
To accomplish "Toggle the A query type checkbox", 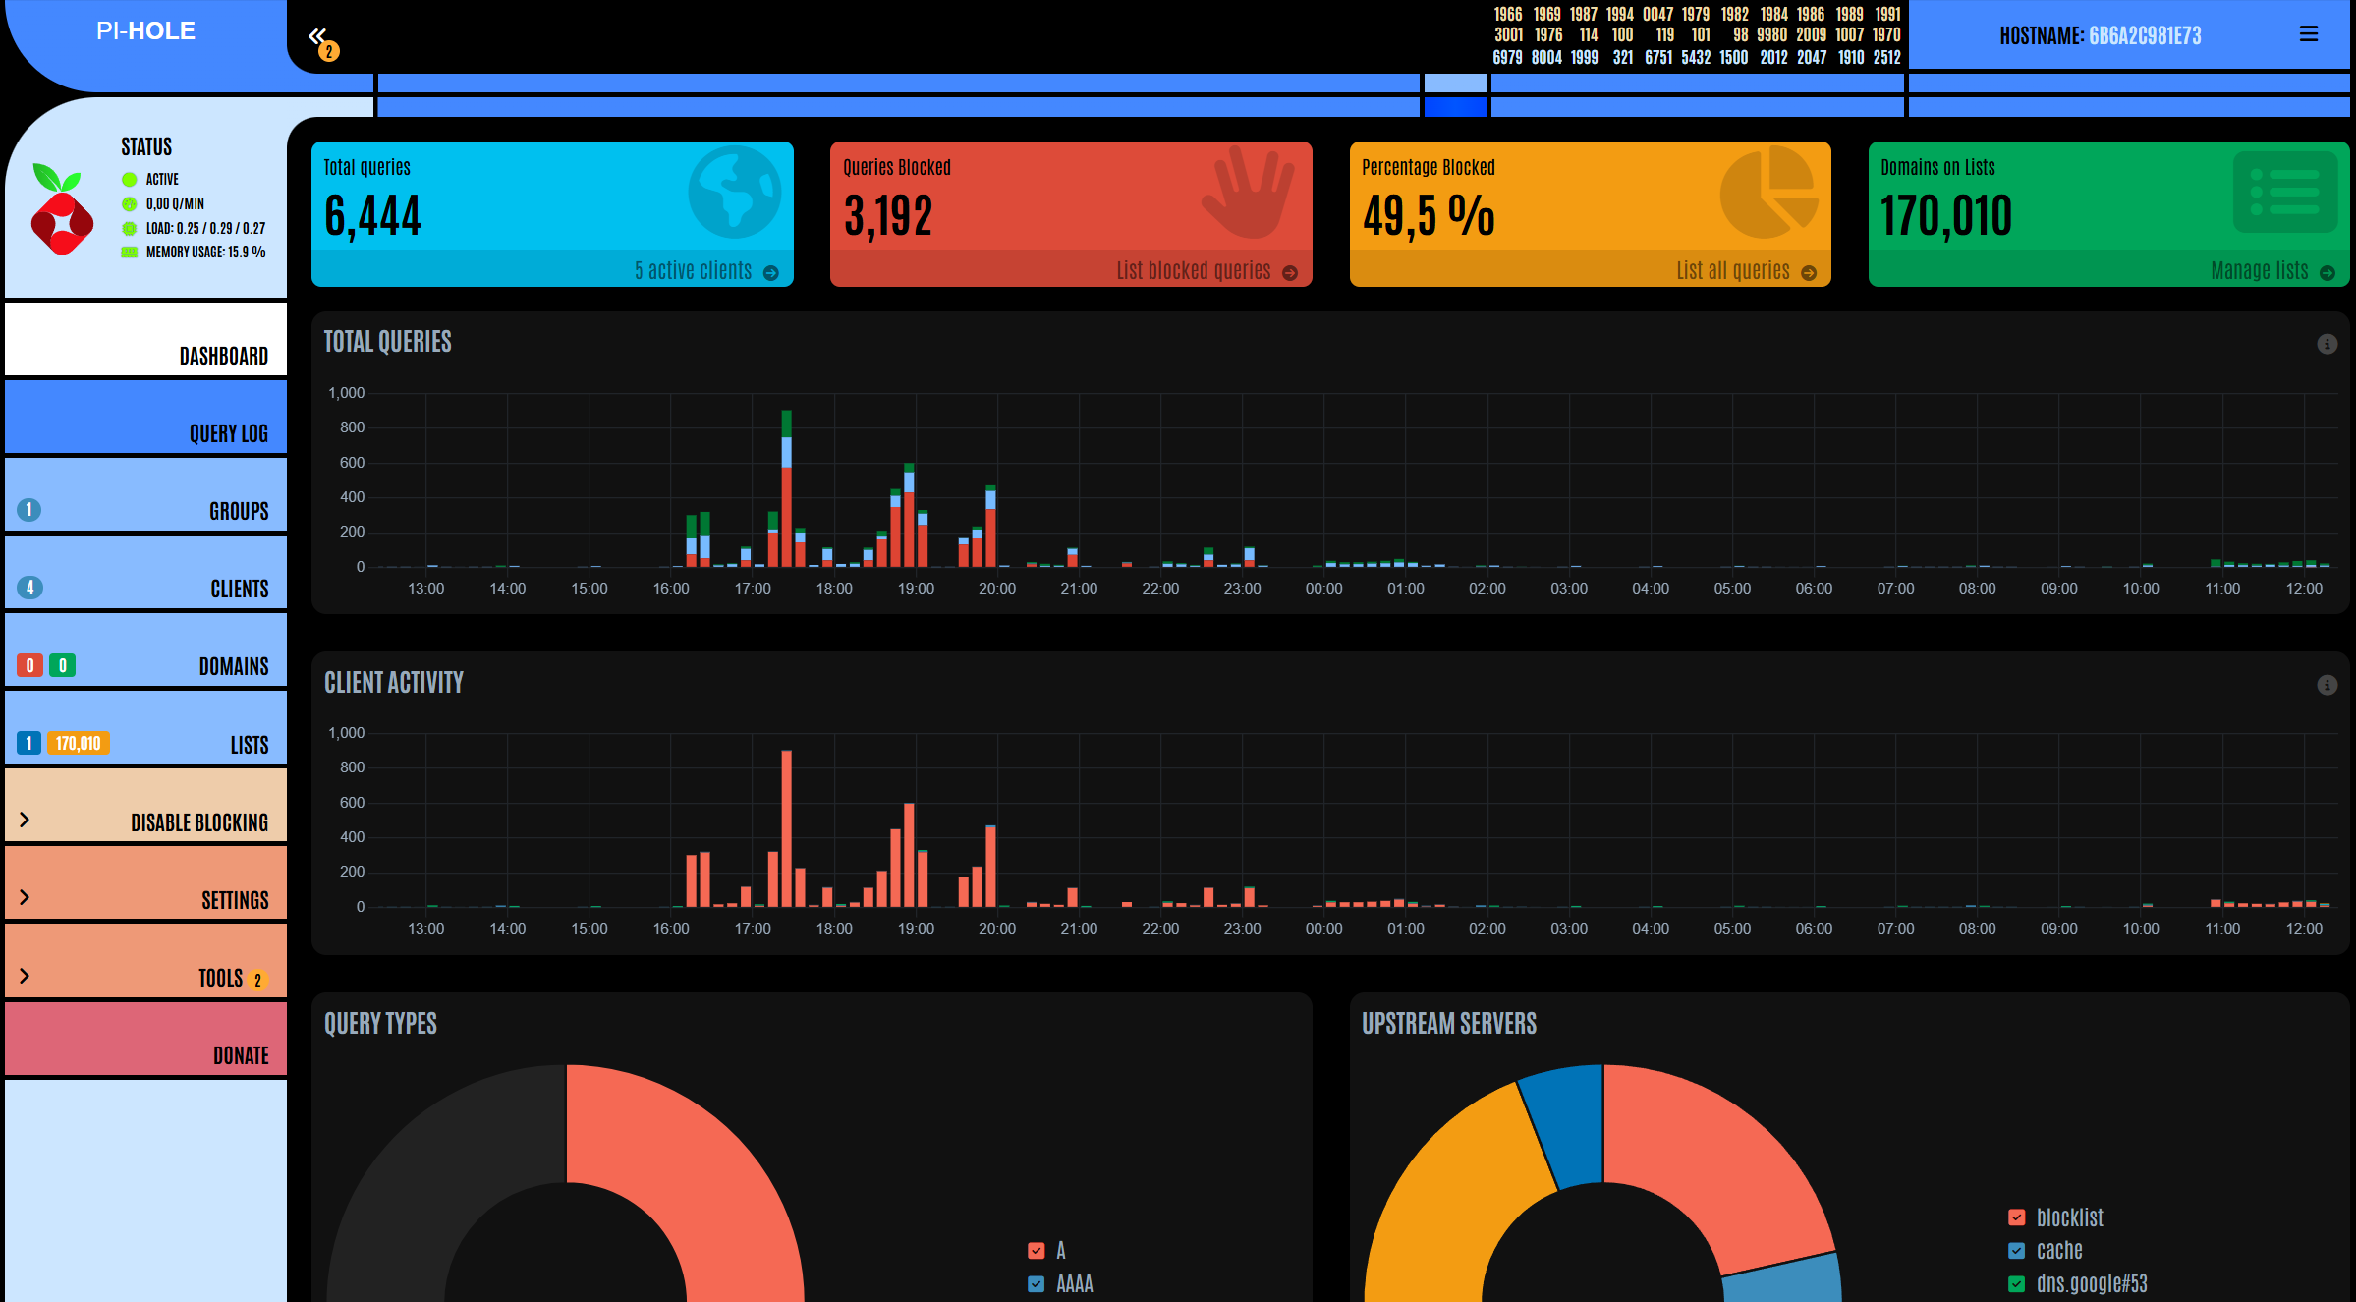I will [1036, 1251].
